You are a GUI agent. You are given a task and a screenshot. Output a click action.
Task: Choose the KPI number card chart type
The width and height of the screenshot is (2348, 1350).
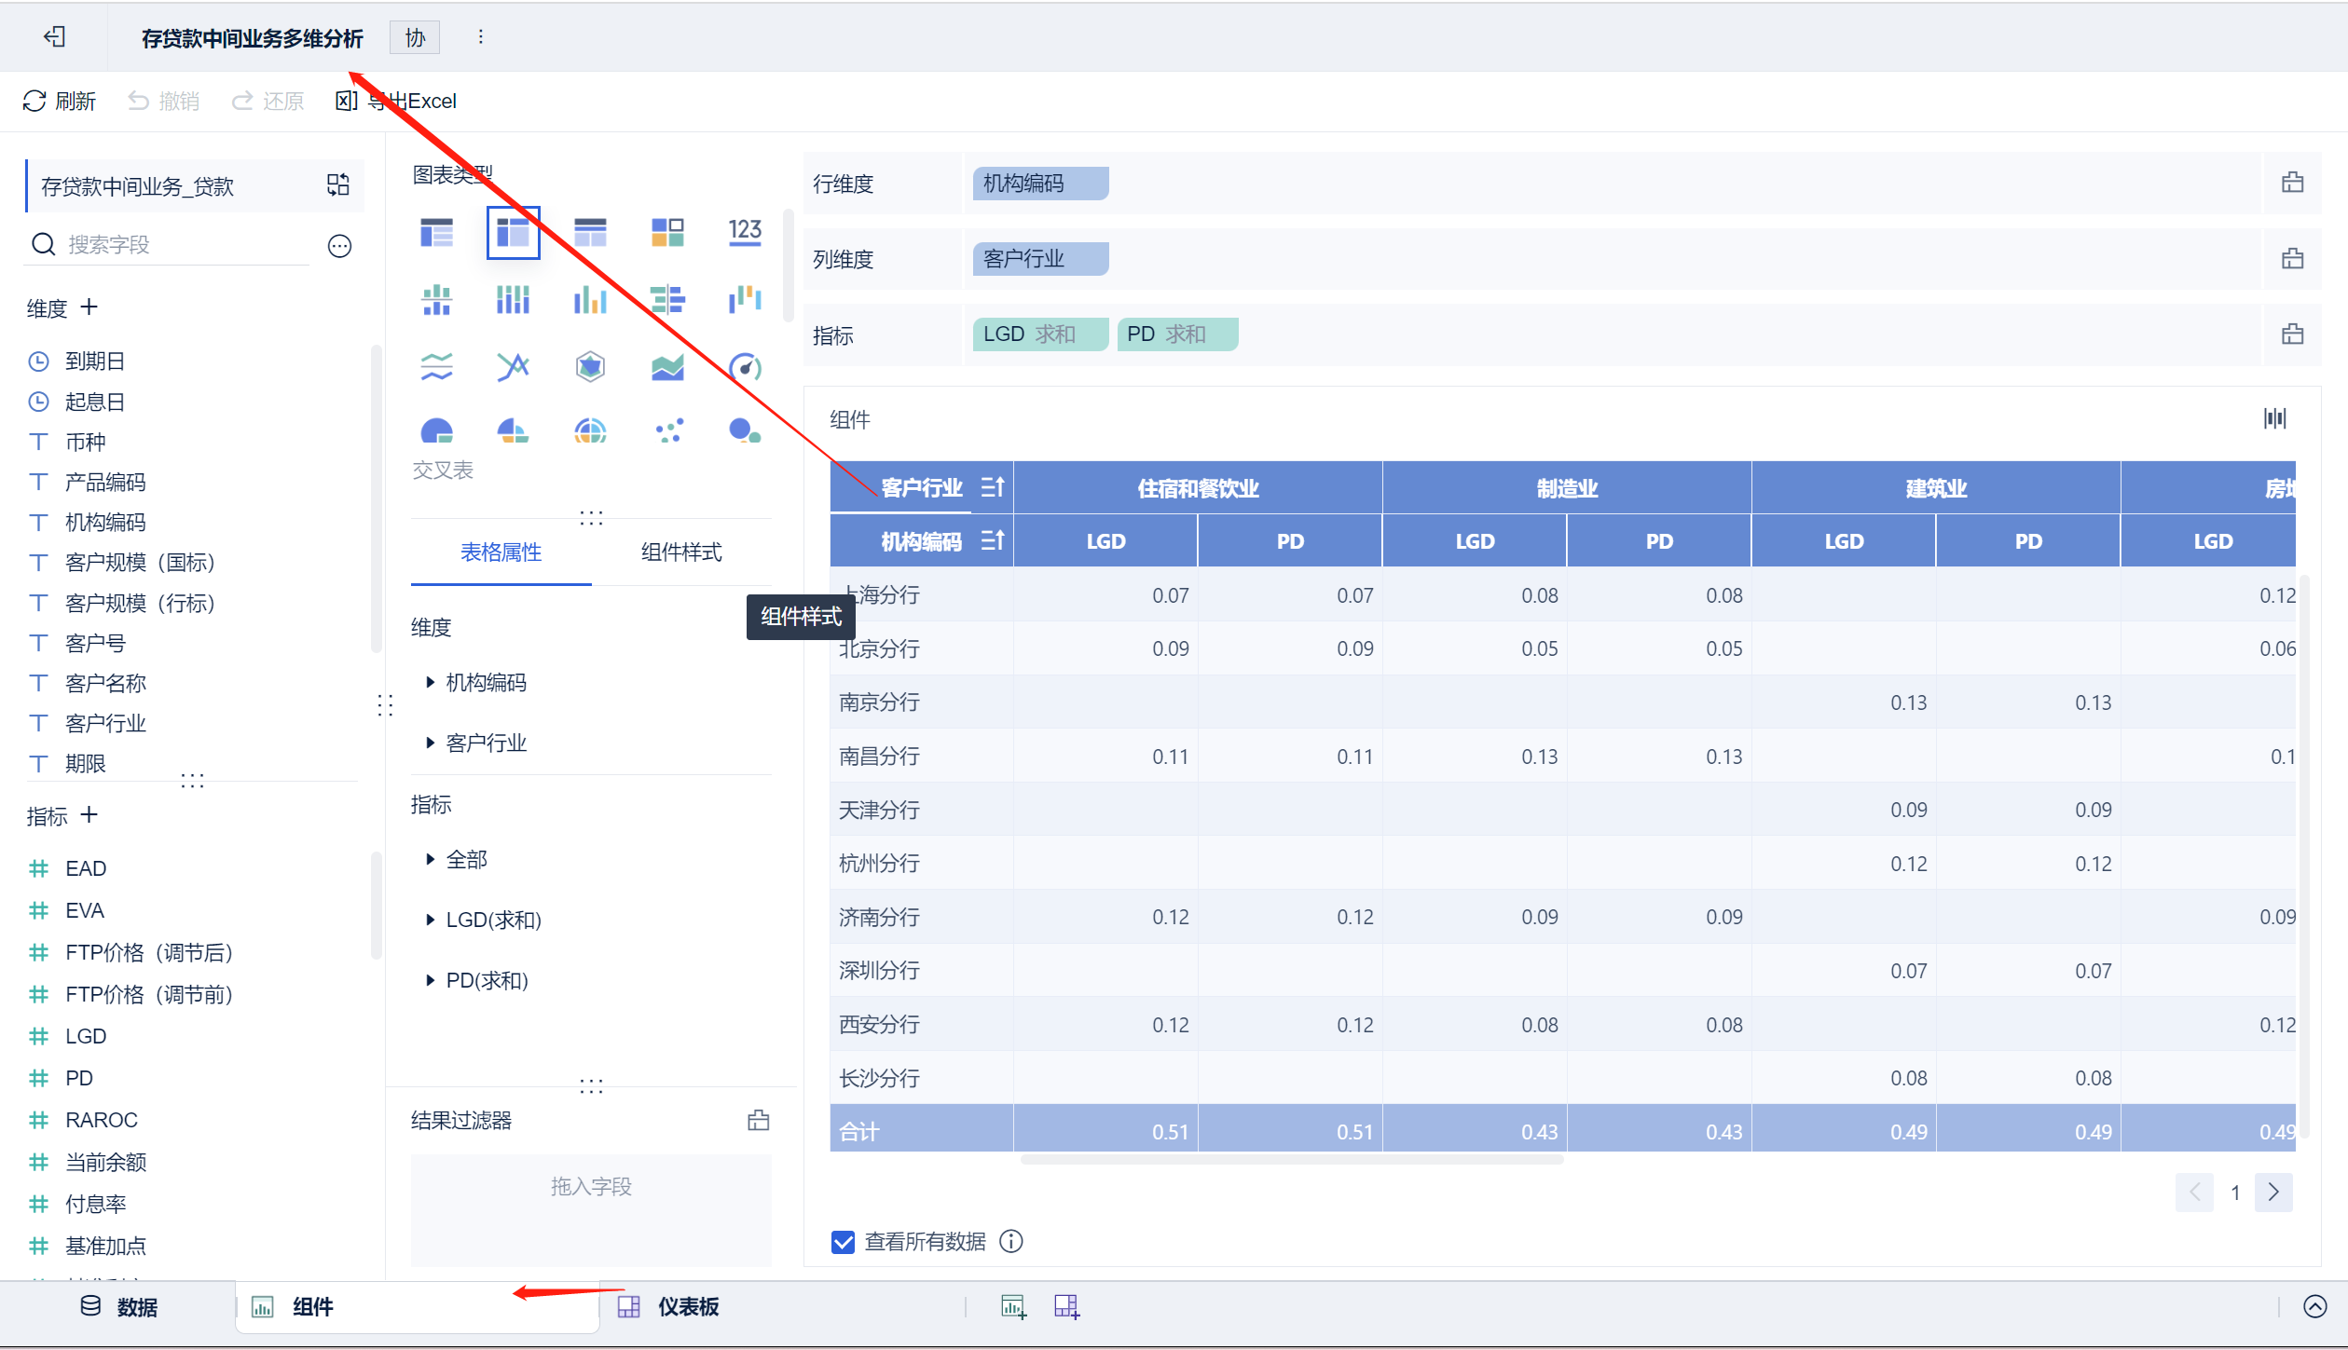tap(744, 232)
